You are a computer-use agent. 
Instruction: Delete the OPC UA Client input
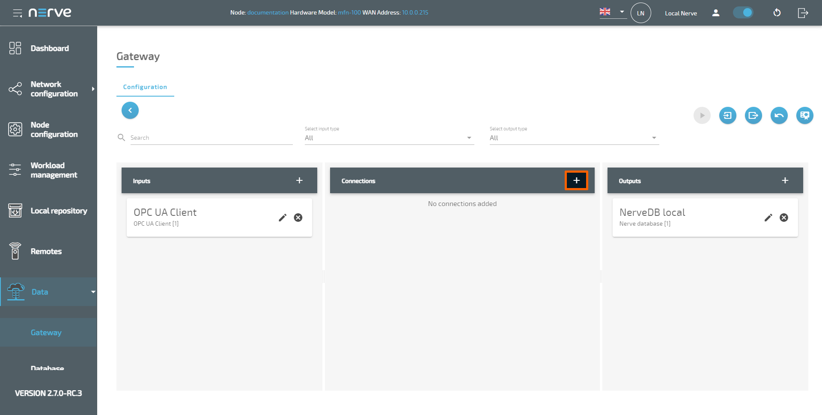(x=298, y=218)
